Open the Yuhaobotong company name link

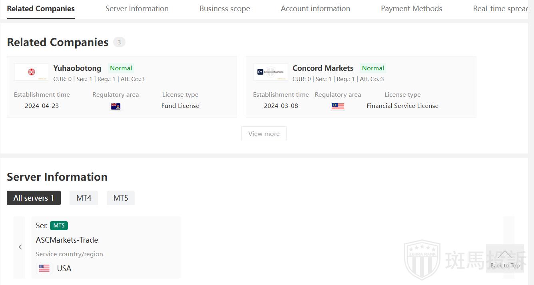[x=77, y=68]
